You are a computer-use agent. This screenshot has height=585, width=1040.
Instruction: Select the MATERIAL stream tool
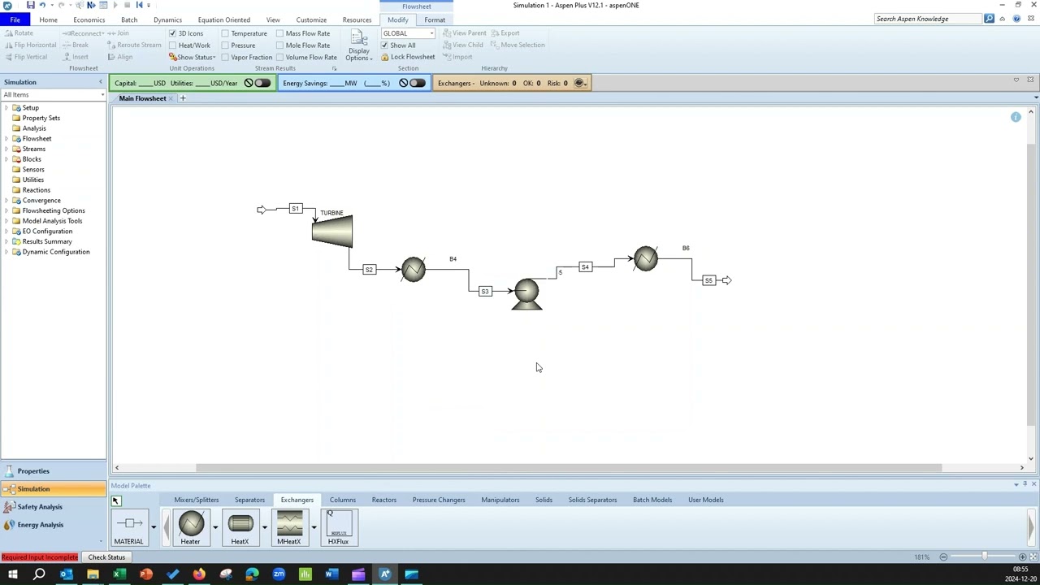coord(128,528)
